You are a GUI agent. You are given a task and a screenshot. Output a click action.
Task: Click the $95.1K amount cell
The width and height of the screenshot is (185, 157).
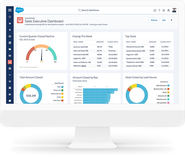tap(99, 47)
